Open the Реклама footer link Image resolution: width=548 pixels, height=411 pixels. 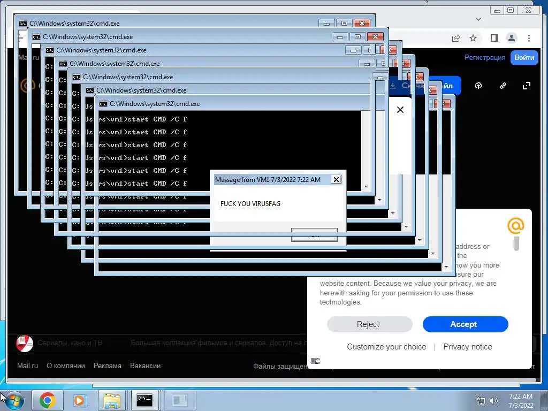coord(107,366)
